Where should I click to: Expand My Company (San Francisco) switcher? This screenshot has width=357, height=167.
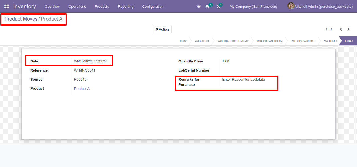click(x=253, y=6)
